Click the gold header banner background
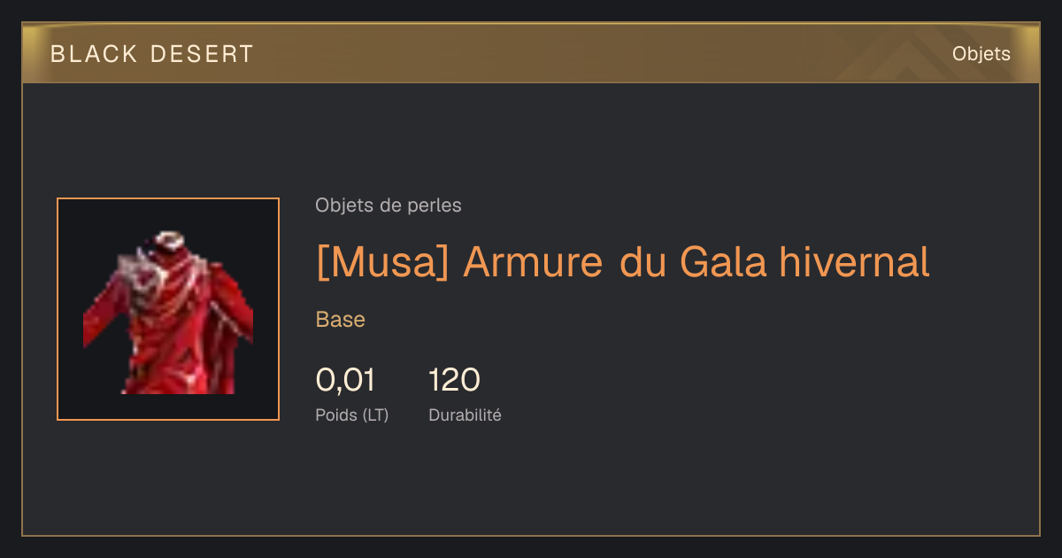This screenshot has height=558, width=1062. (x=531, y=54)
